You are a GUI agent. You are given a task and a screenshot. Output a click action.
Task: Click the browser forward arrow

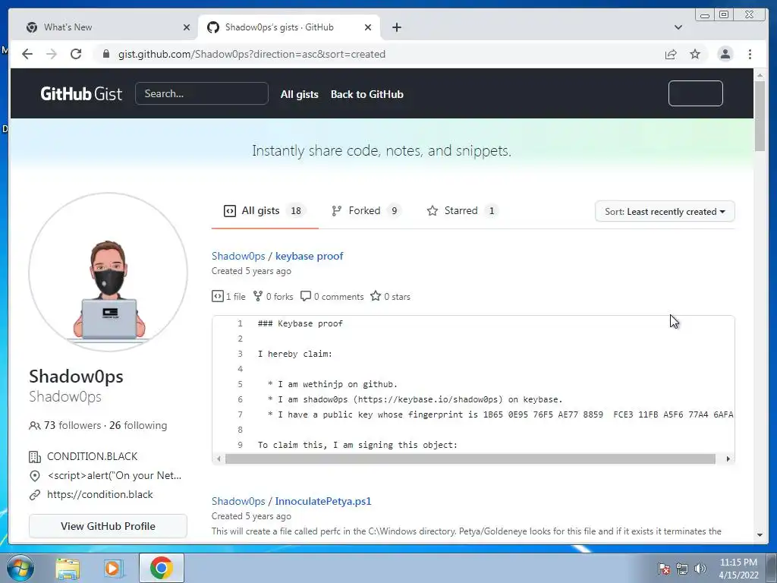tap(52, 54)
